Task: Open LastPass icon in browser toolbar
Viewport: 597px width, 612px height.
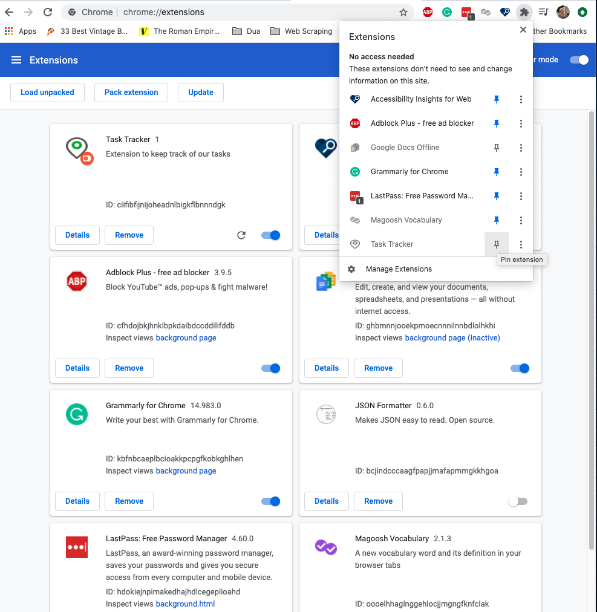Action: tap(466, 13)
